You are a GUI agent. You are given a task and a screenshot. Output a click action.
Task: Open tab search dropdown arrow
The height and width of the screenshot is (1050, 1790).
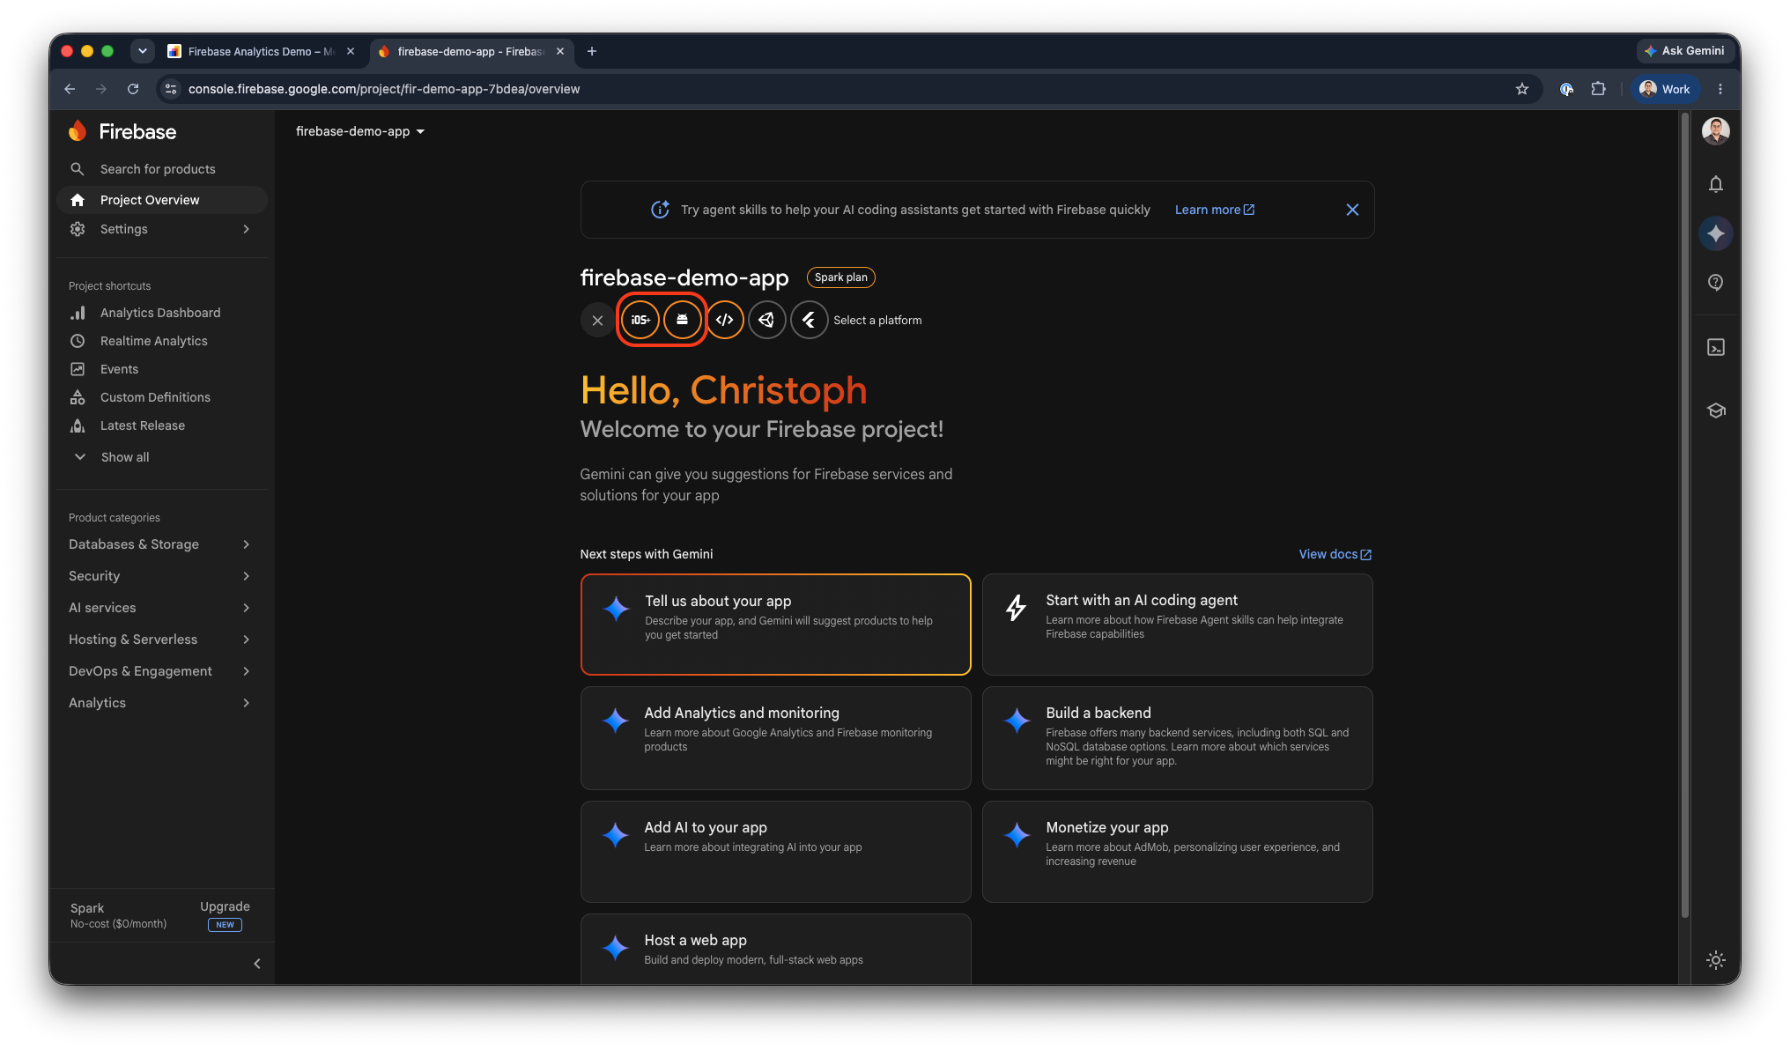[x=142, y=51]
